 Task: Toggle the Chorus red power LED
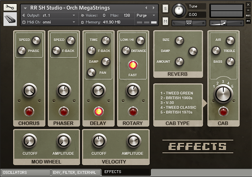[29, 112]
